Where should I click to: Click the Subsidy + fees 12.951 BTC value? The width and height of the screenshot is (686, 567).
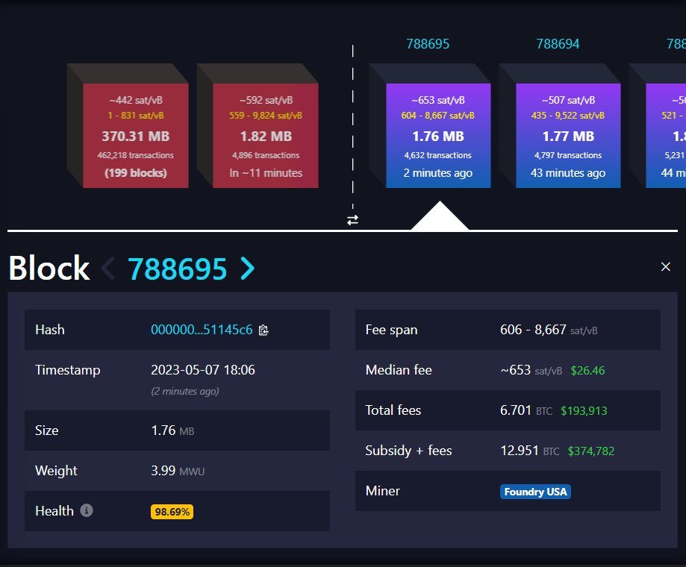coord(530,451)
